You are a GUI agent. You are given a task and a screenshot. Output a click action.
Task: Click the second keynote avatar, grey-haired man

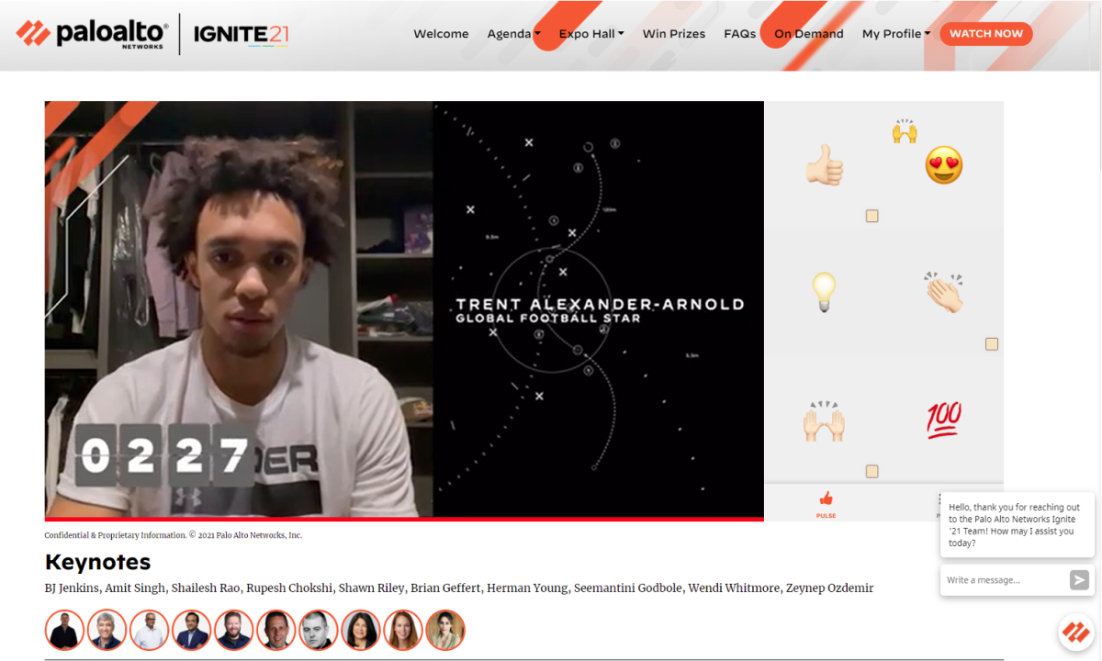(x=107, y=631)
